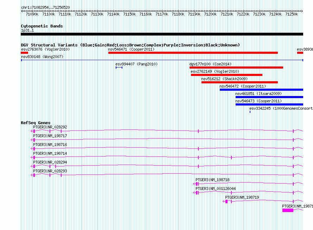Viewport: 313px width, 230px height.
Task: Click the esv2763076 (Vogler2010) red loss bar
Action: coord(24,53)
